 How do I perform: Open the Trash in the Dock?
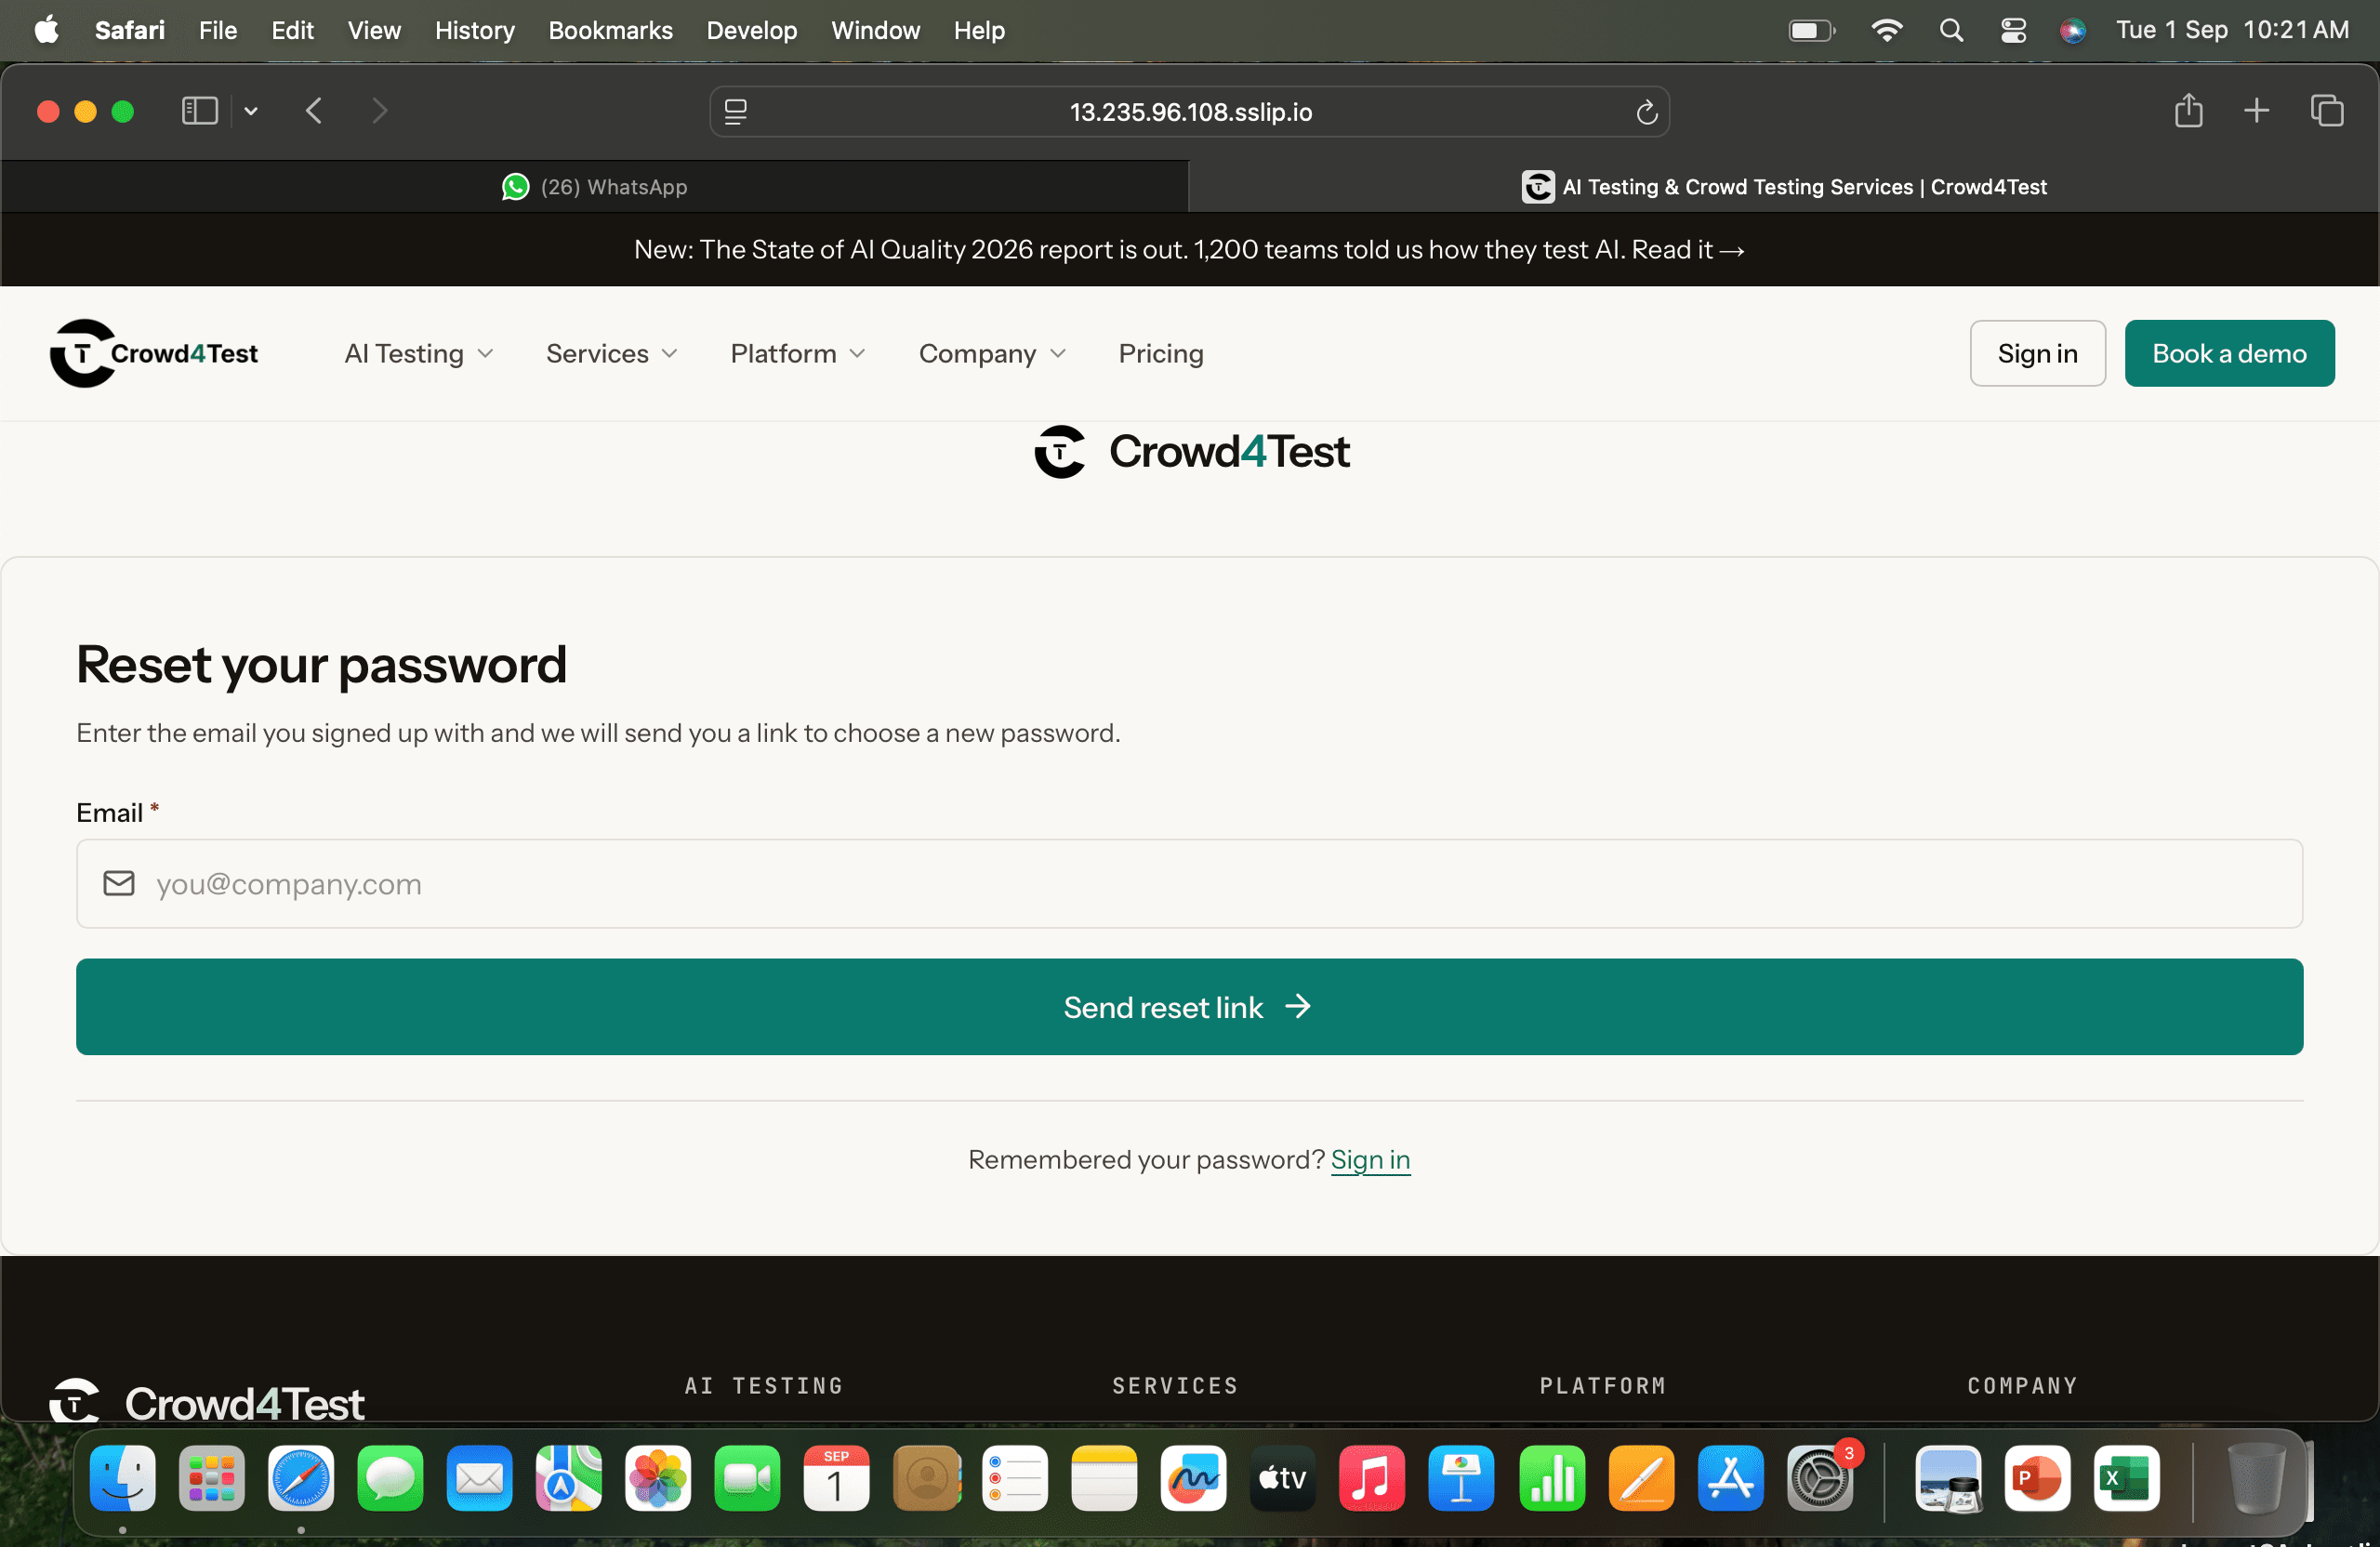tap(2257, 1477)
